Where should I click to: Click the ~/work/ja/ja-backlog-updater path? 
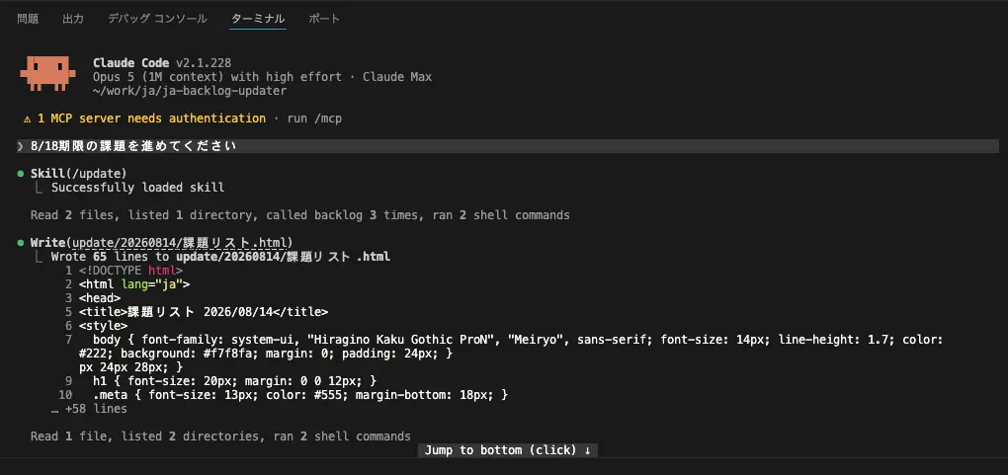point(190,91)
